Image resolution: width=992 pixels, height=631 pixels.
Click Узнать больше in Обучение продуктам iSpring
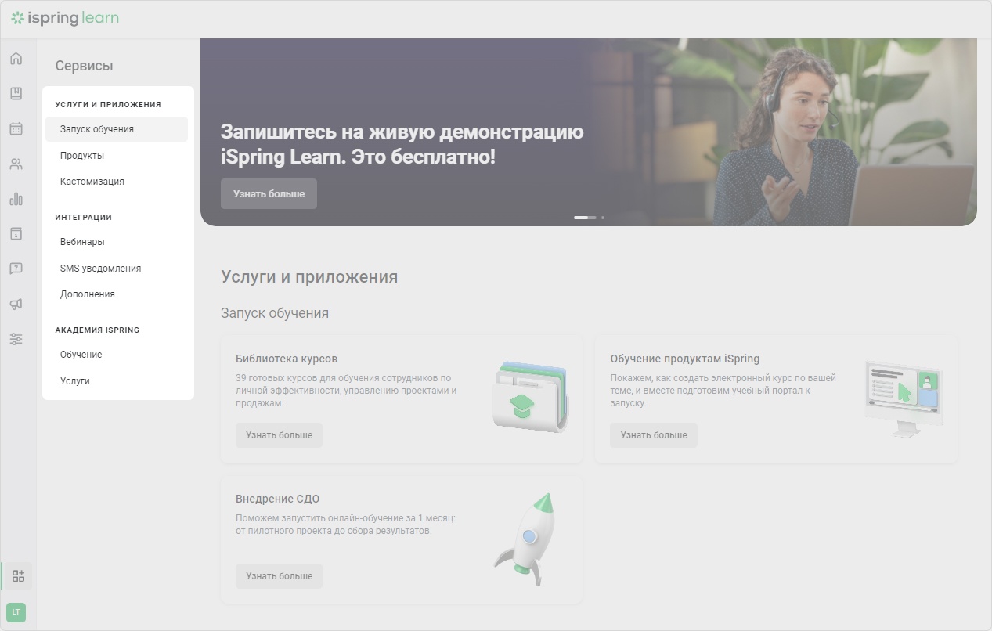[654, 435]
